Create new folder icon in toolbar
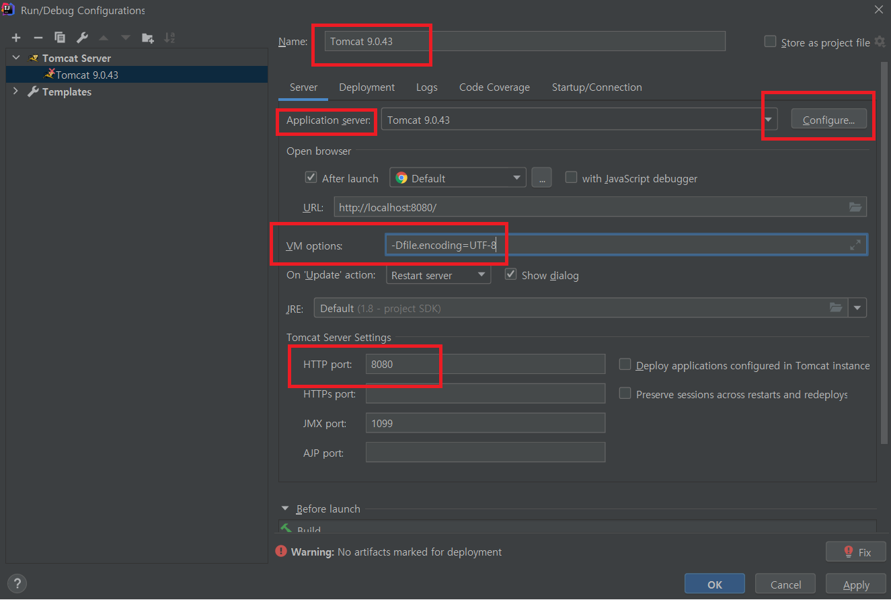891x600 pixels. click(x=148, y=38)
